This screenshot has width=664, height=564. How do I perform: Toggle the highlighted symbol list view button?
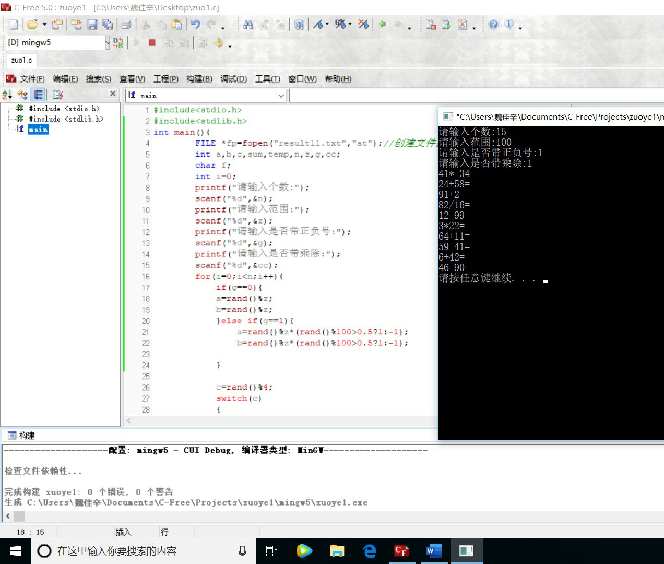[x=38, y=95]
